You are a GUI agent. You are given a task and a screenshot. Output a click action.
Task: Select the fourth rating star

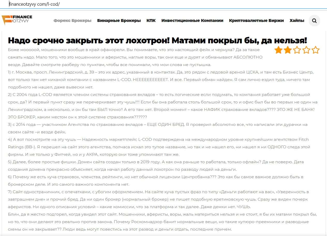pyautogui.click(x=306, y=50)
